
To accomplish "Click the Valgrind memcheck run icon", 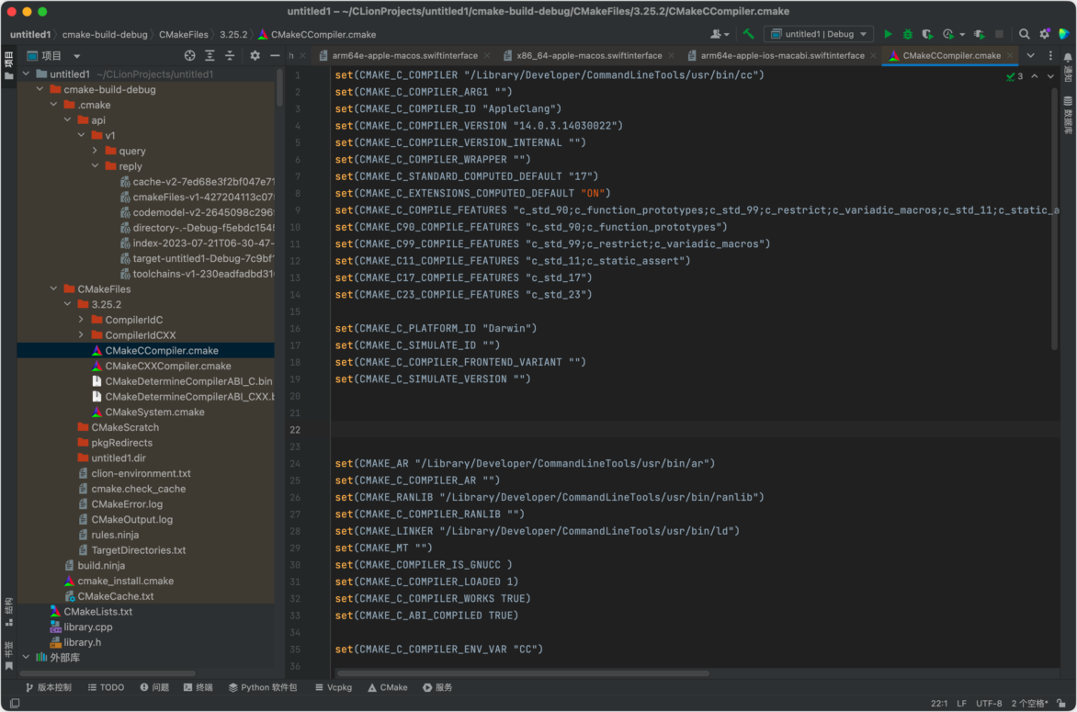I will 980,34.
